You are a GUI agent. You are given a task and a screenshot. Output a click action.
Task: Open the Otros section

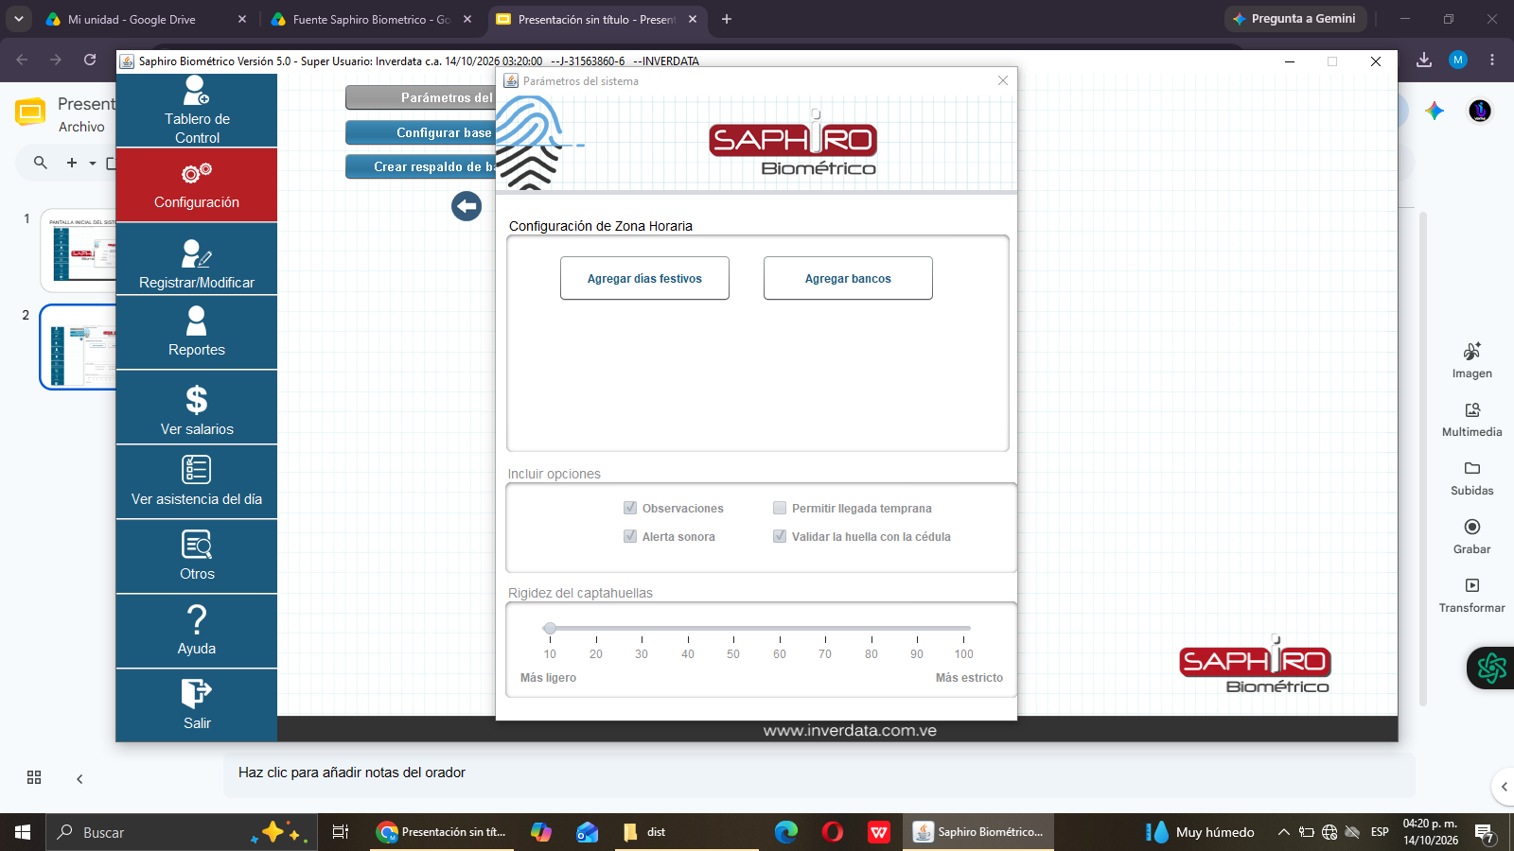(197, 556)
